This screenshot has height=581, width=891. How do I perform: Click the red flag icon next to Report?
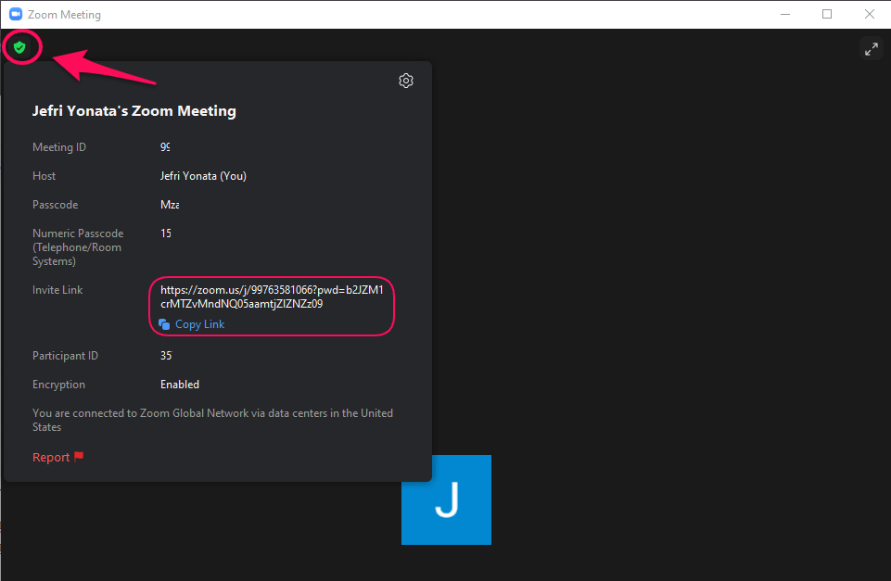pos(79,456)
